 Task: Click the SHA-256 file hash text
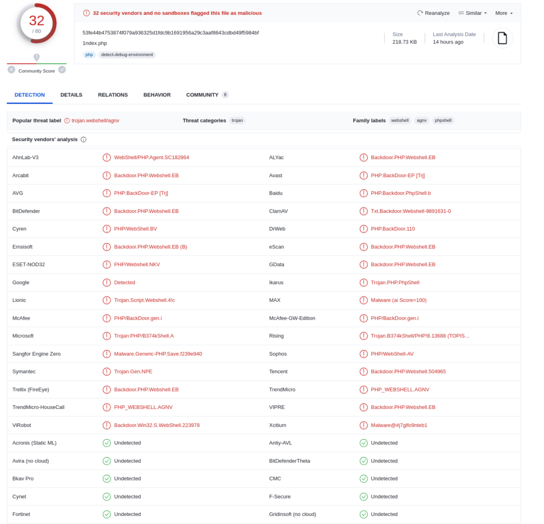click(171, 33)
